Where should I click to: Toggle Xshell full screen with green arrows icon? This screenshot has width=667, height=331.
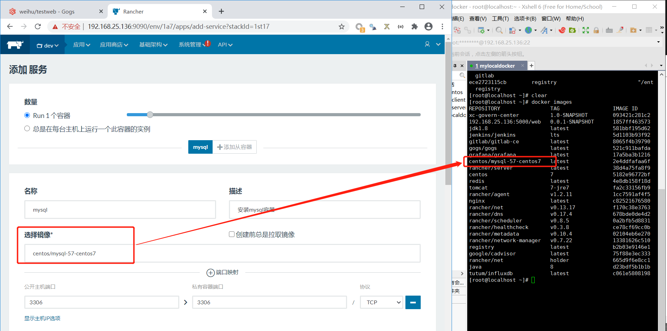click(586, 30)
